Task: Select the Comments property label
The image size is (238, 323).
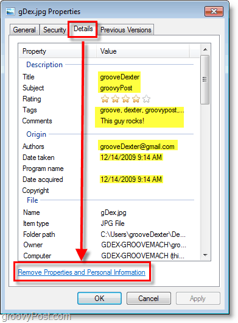Action: click(37, 121)
